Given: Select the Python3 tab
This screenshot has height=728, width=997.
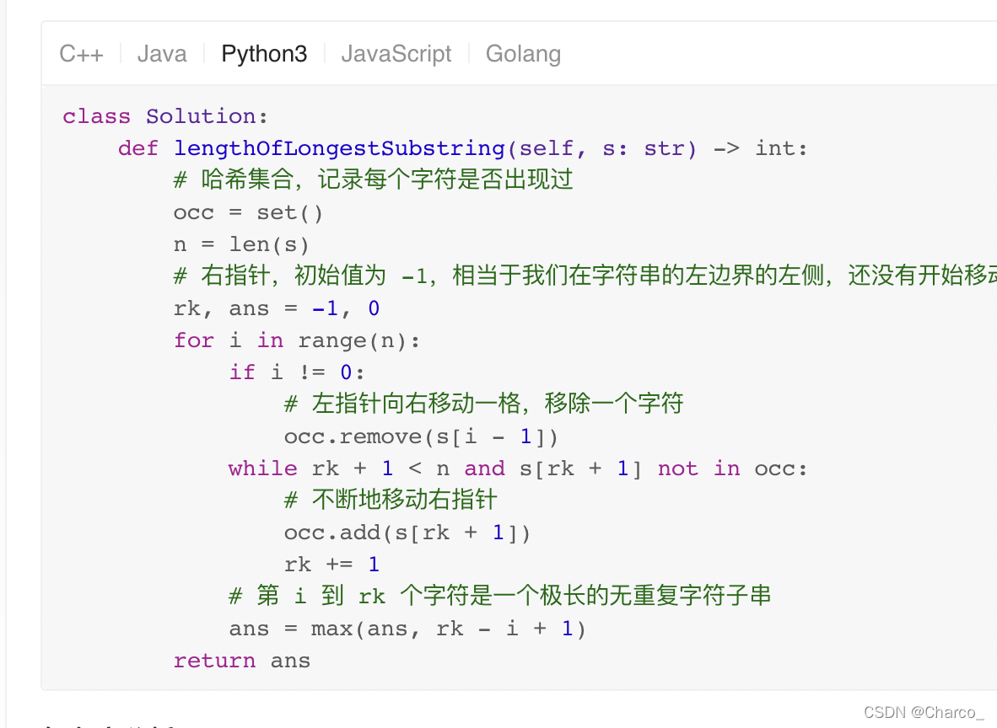Looking at the screenshot, I should pos(264,53).
